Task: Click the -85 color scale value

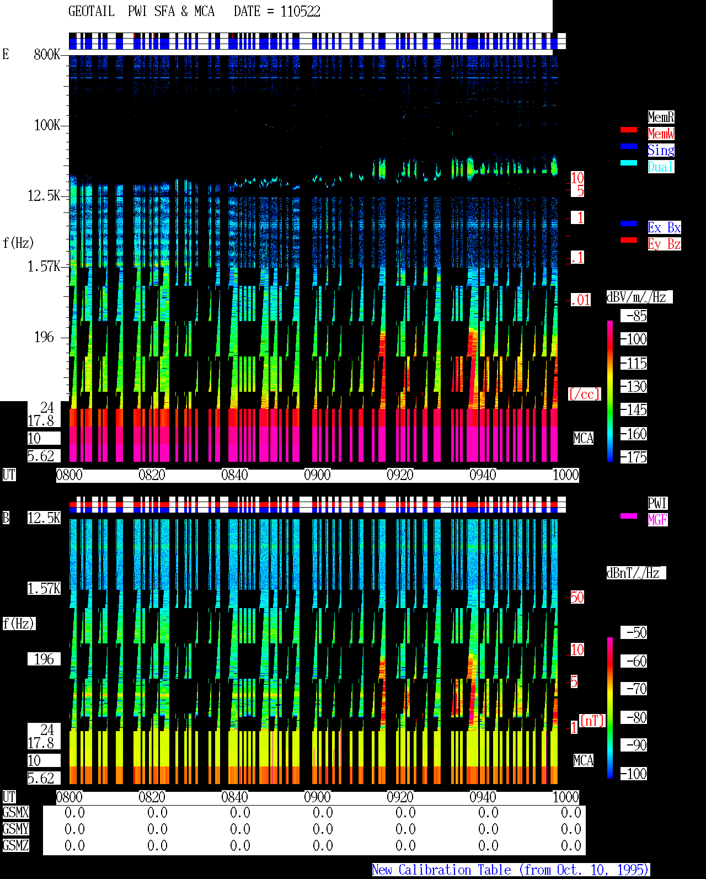Action: pos(634,316)
